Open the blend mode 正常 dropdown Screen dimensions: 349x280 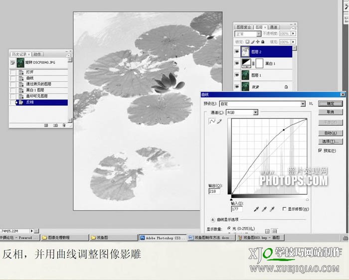pyautogui.click(x=258, y=34)
